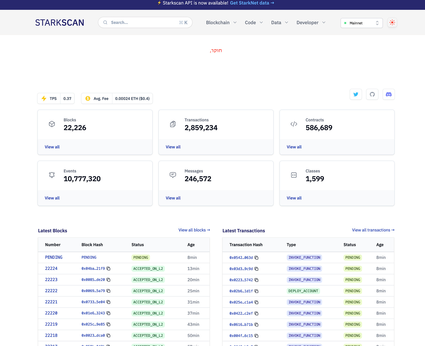Open the Discord icon button
This screenshot has height=346, width=425.
pos(389,95)
